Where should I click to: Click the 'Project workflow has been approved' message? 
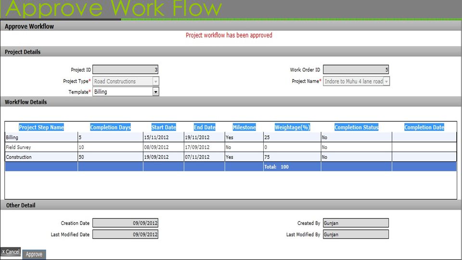pyautogui.click(x=229, y=35)
